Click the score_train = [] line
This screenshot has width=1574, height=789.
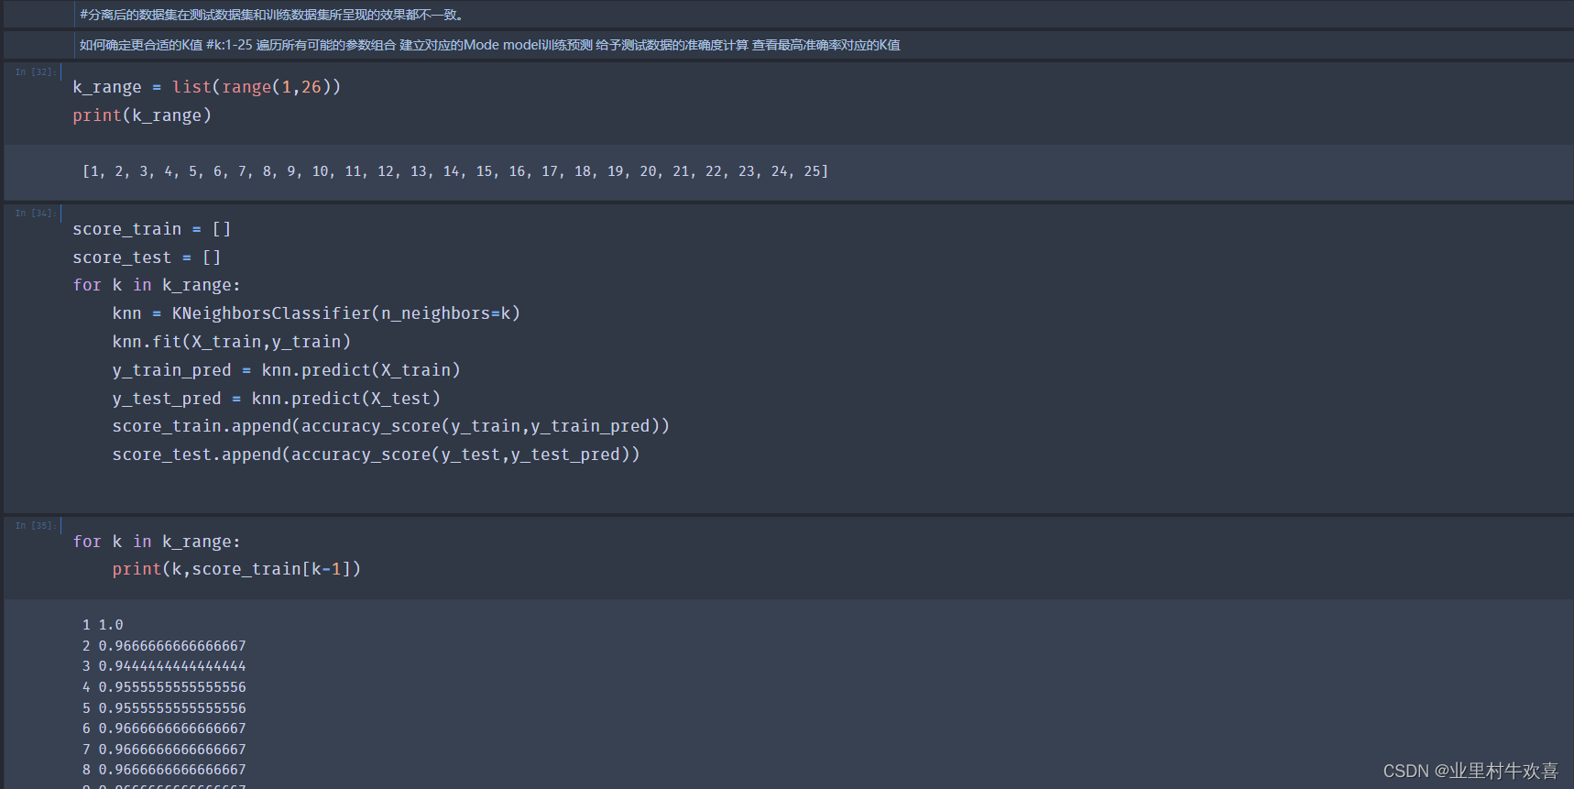(151, 229)
